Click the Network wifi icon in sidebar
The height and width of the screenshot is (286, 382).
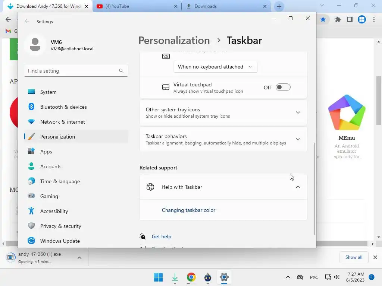(31, 121)
